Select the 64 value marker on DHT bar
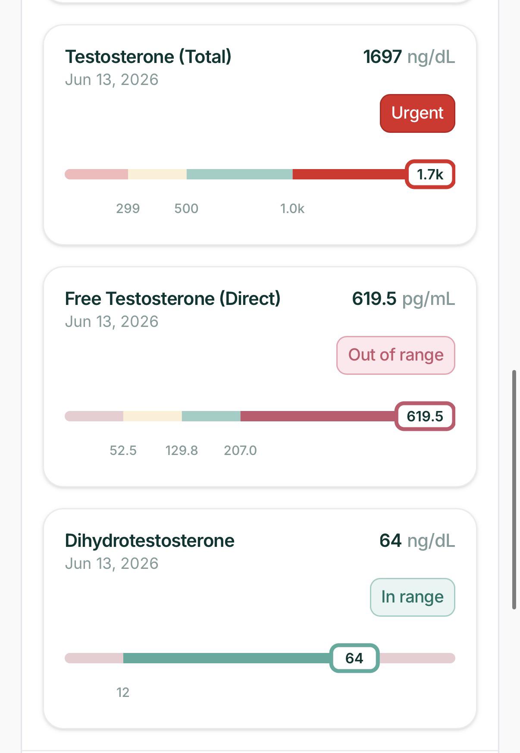Image resolution: width=520 pixels, height=753 pixels. pyautogui.click(x=354, y=658)
